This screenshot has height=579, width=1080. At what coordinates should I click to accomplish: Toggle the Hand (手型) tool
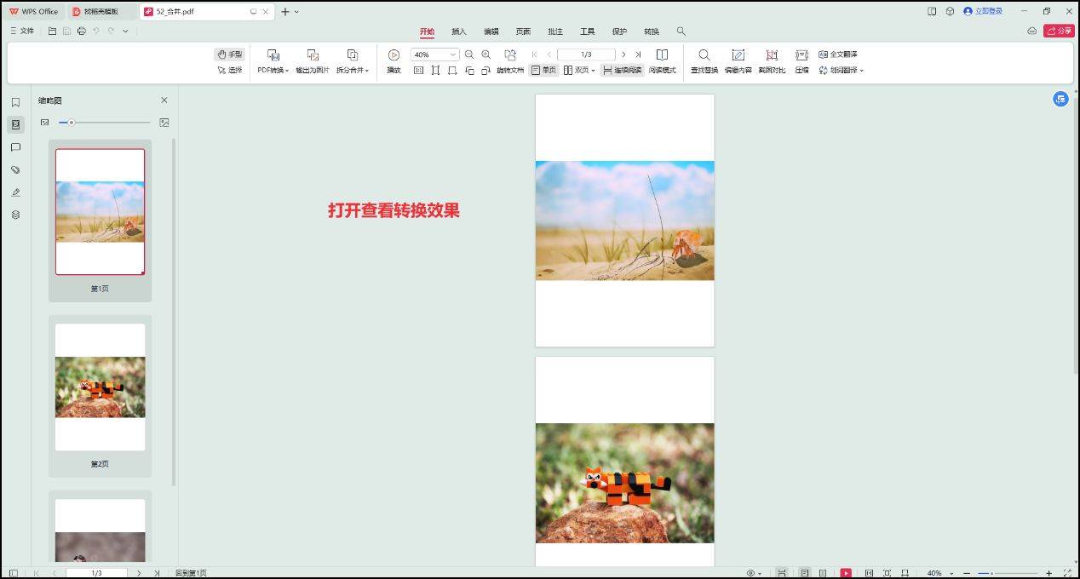[x=228, y=53]
